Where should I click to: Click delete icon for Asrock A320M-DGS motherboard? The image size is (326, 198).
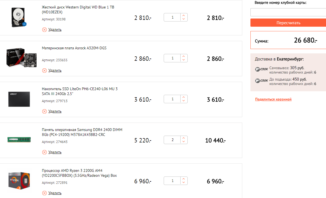pos(44,71)
